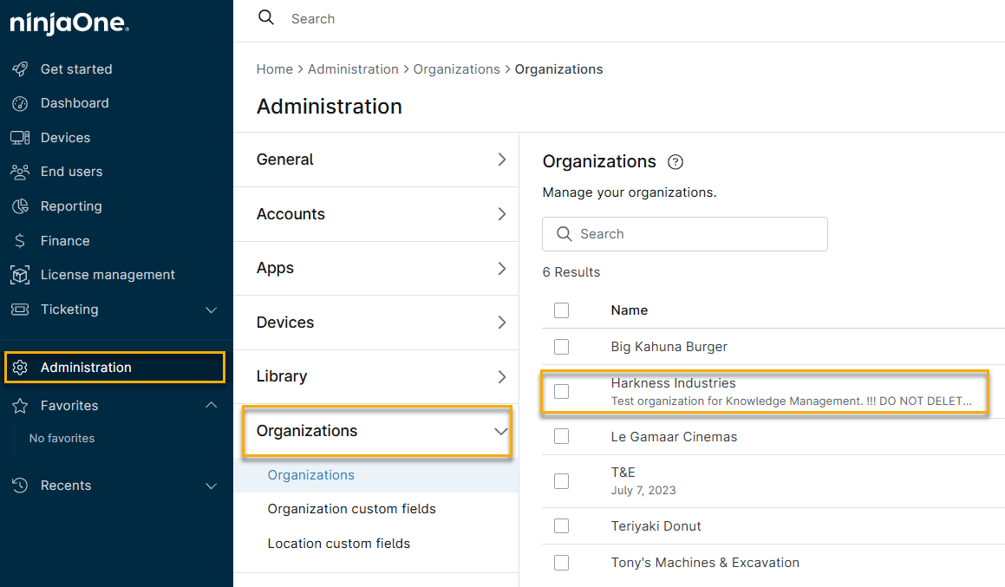Viewport: 1005px width, 587px height.
Task: Expand the Recents section chevron
Action: click(211, 486)
